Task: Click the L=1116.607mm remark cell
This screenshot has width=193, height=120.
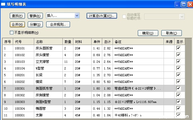Action: 138,102
